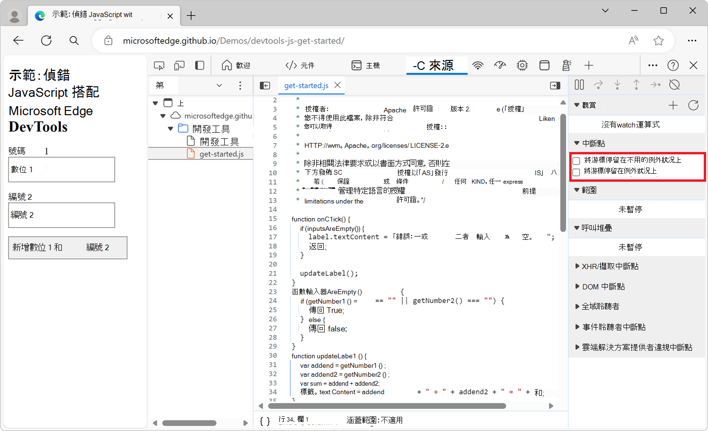Image resolution: width=708 pixels, height=431 pixels.
Task: Click the pretty print braces button
Action: click(265, 421)
